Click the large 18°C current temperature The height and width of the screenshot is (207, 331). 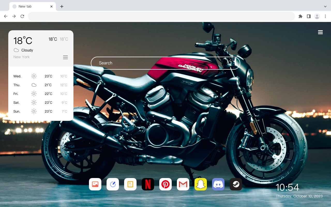tap(23, 41)
